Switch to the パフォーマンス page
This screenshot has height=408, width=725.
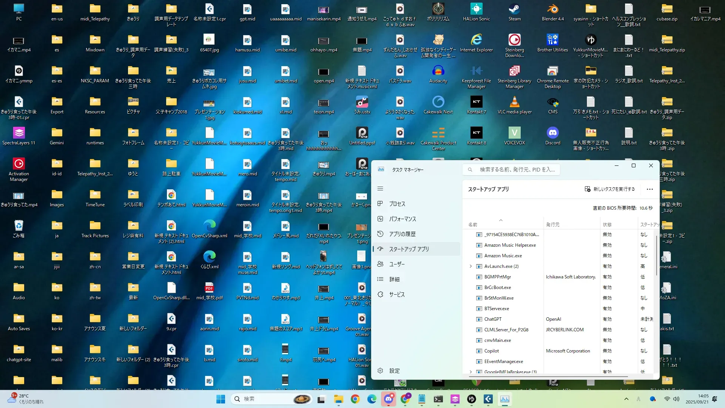[402, 219]
